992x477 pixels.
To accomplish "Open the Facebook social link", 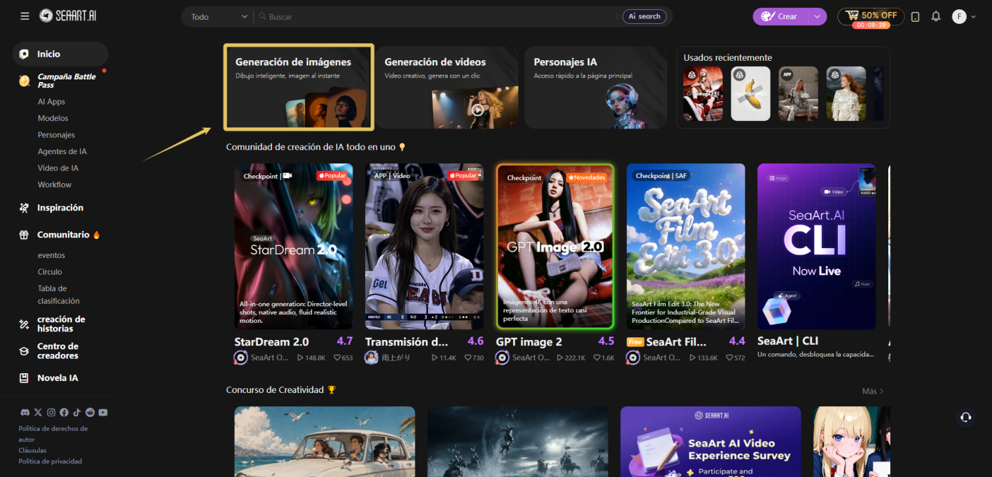I will point(64,412).
